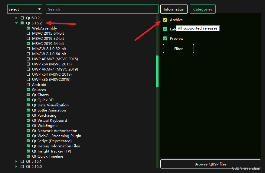Uncheck the Qt Charts checkbox
The width and height of the screenshot is (265, 173).
coord(28,95)
